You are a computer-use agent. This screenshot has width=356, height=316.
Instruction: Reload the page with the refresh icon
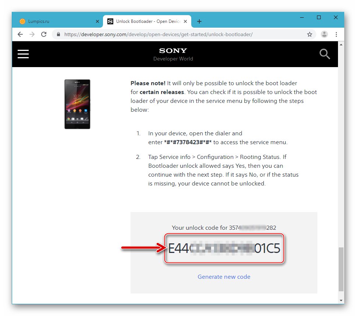(44, 34)
